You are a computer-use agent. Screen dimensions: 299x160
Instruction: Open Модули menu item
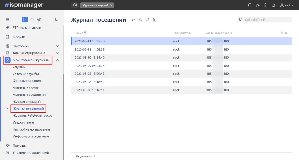tap(19, 37)
